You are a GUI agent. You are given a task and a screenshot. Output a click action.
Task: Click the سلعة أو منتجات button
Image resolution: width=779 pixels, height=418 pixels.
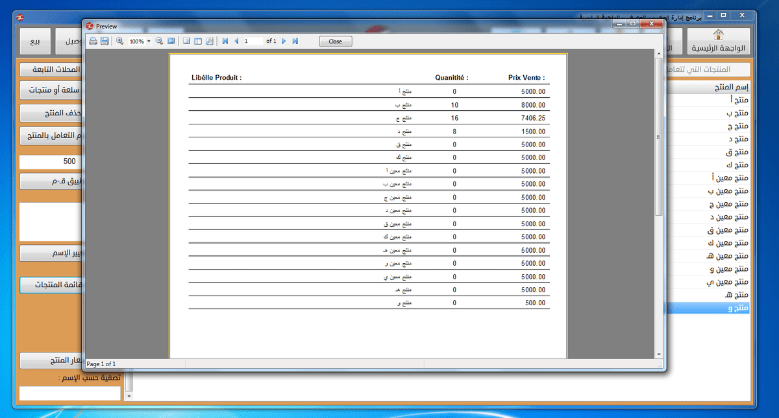tap(51, 91)
